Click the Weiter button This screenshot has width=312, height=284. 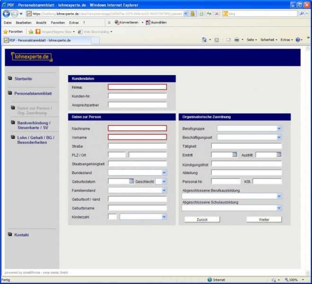pos(264,220)
